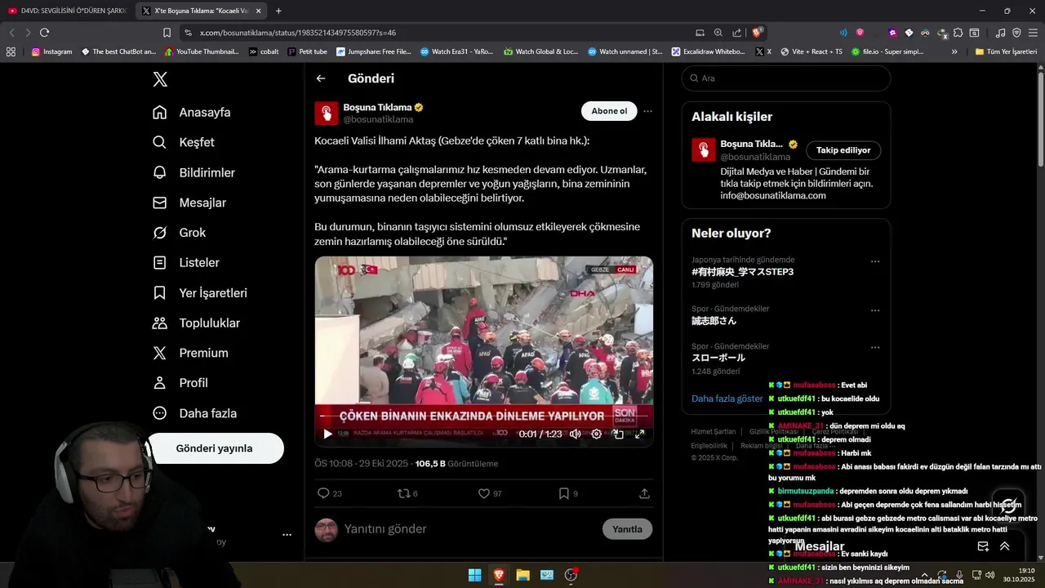Enter fullscreen video mode
Viewport: 1045px width, 588px height.
click(639, 434)
